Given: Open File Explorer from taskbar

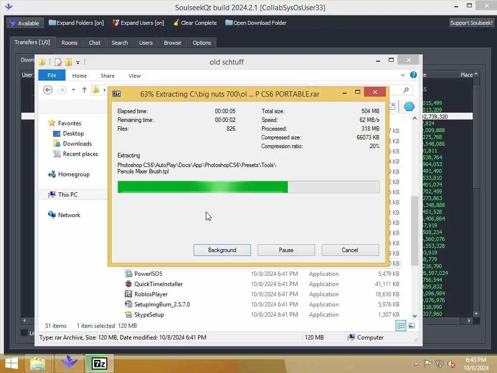Looking at the screenshot, I should 38,363.
